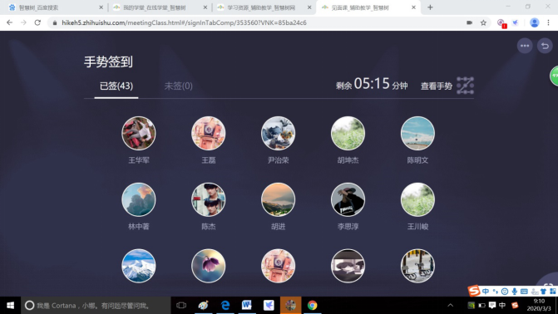558x314 pixels.
Task: Click the address bar URL
Action: pos(184,22)
